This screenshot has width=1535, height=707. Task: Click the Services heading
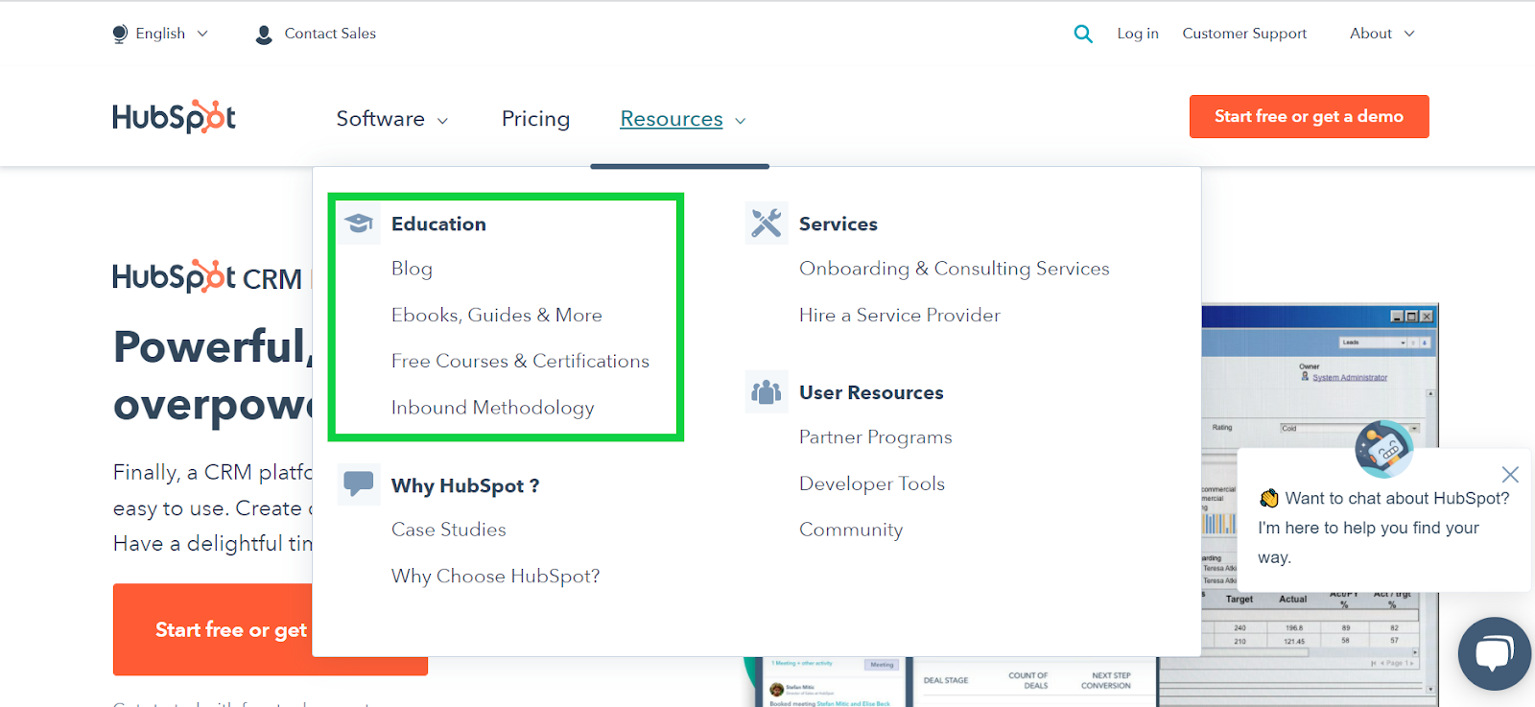click(838, 224)
